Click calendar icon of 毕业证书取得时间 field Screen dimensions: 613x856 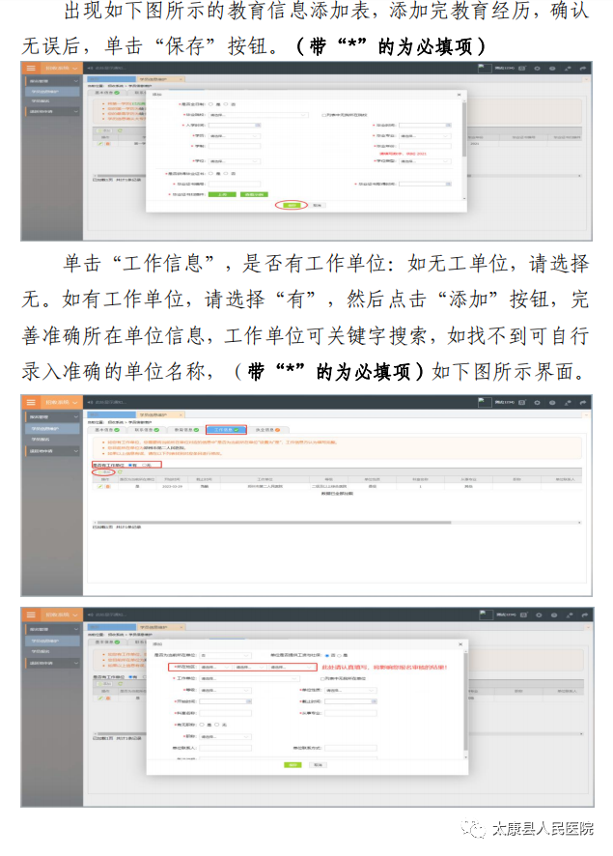pos(448,184)
